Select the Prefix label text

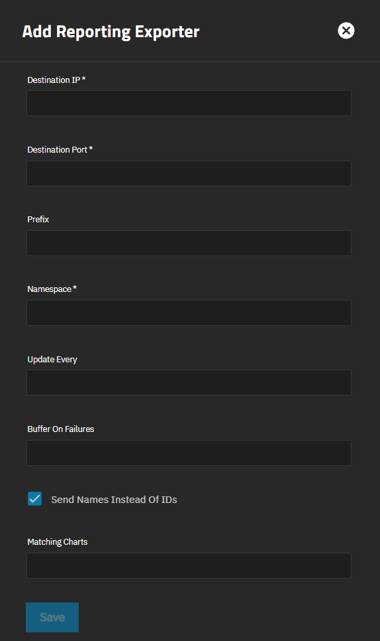click(38, 220)
